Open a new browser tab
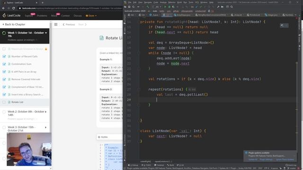The height and width of the screenshot is (170, 303). [43, 3]
